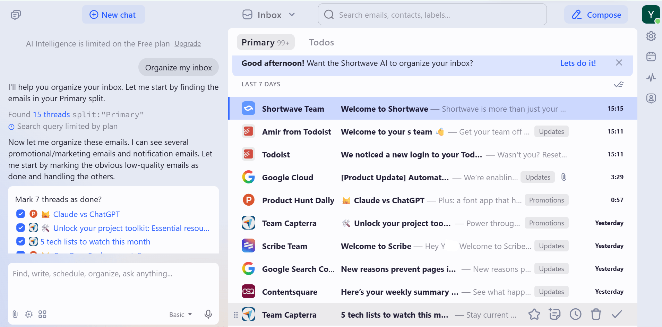Click the Shortwave Team sender avatar
The height and width of the screenshot is (327, 662).
point(248,109)
